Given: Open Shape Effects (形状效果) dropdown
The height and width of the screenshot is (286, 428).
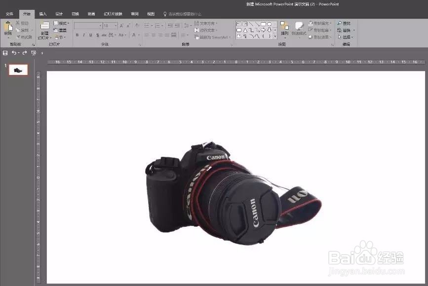Looking at the screenshot, I should click(320, 37).
